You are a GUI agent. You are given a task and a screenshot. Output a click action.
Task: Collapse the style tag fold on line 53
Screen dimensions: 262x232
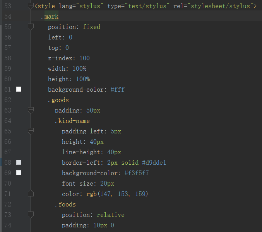(x=31, y=6)
